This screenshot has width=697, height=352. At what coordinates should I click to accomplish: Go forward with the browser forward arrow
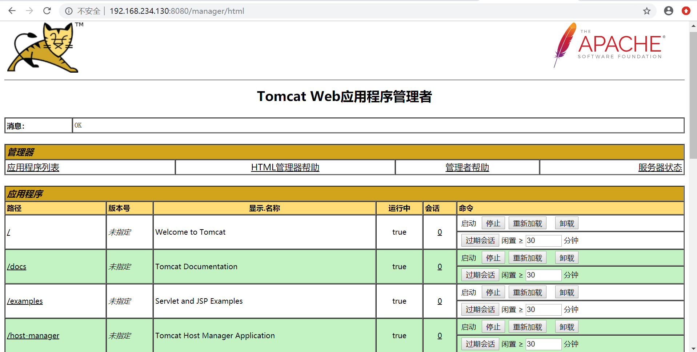coord(29,11)
